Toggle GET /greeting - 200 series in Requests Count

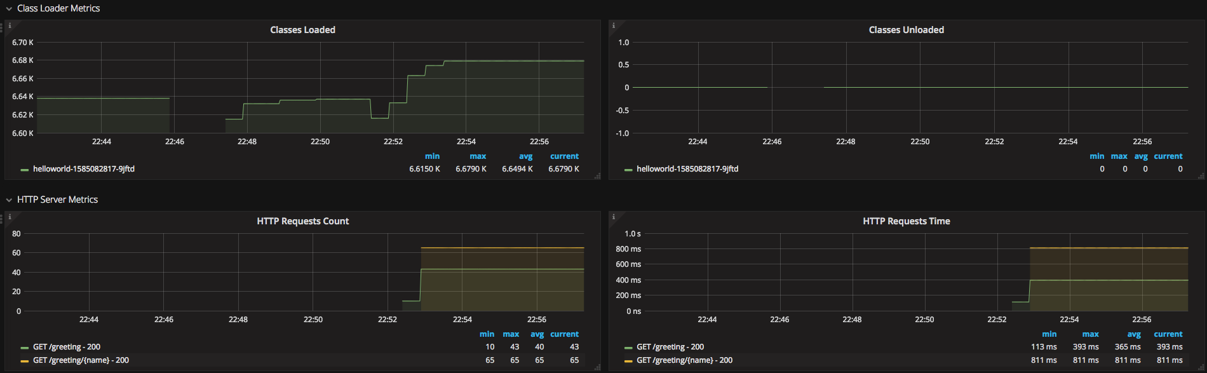pos(67,347)
